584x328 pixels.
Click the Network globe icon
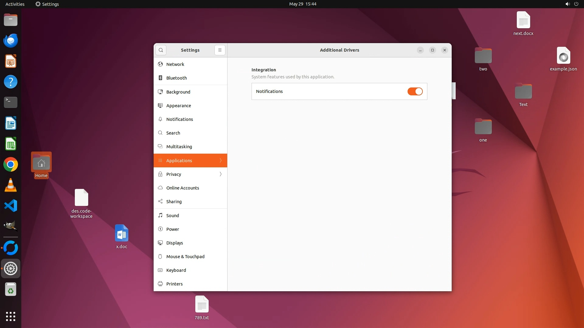[x=160, y=64]
